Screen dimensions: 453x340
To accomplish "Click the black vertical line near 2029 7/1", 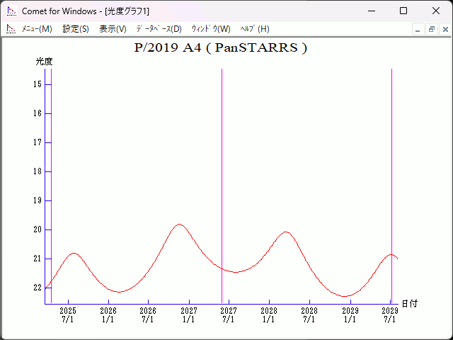I will (391, 177).
